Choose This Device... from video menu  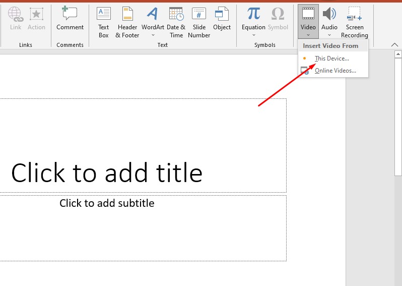[331, 59]
